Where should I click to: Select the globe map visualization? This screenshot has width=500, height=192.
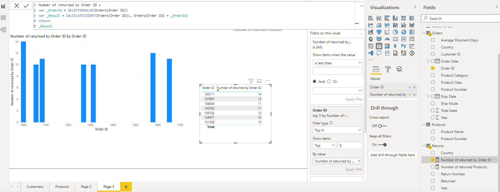[371, 39]
